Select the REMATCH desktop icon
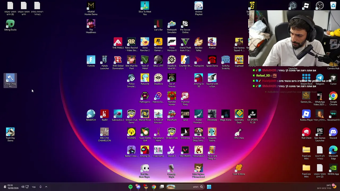 point(91,116)
